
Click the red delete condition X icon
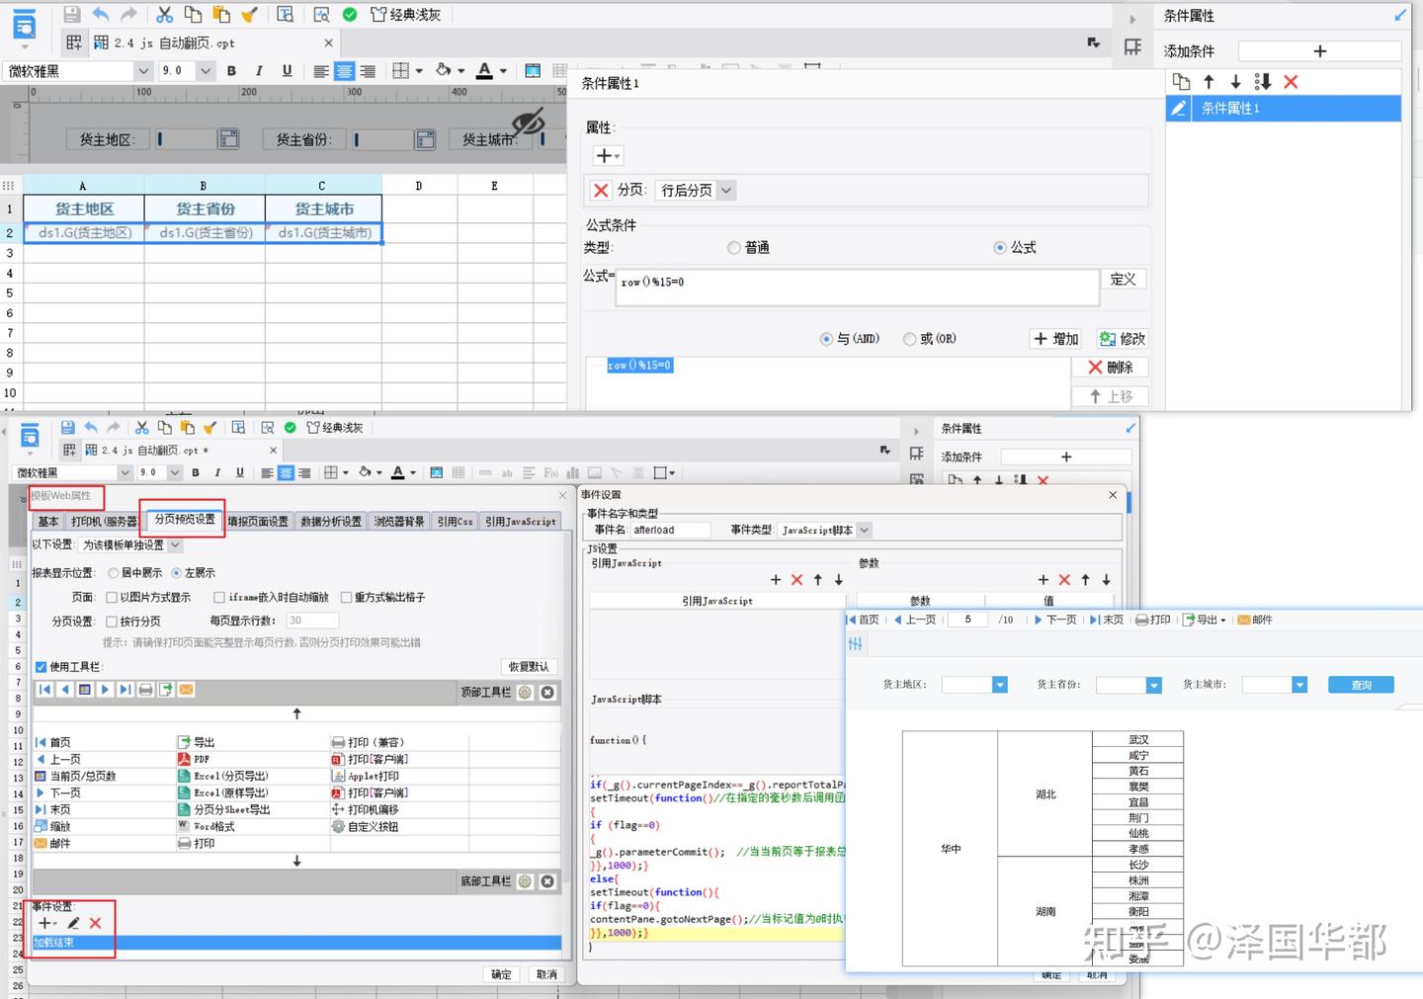coord(1291,82)
